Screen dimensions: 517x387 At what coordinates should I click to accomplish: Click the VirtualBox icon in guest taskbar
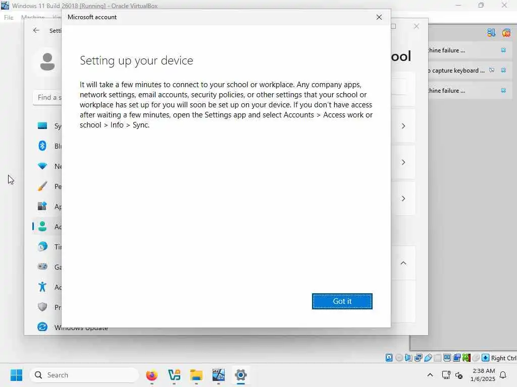click(218, 375)
